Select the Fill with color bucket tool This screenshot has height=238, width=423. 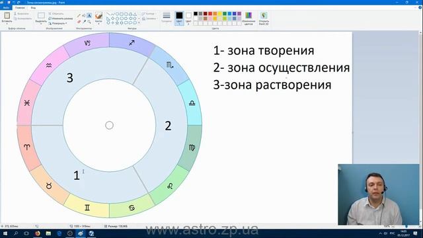point(84,16)
